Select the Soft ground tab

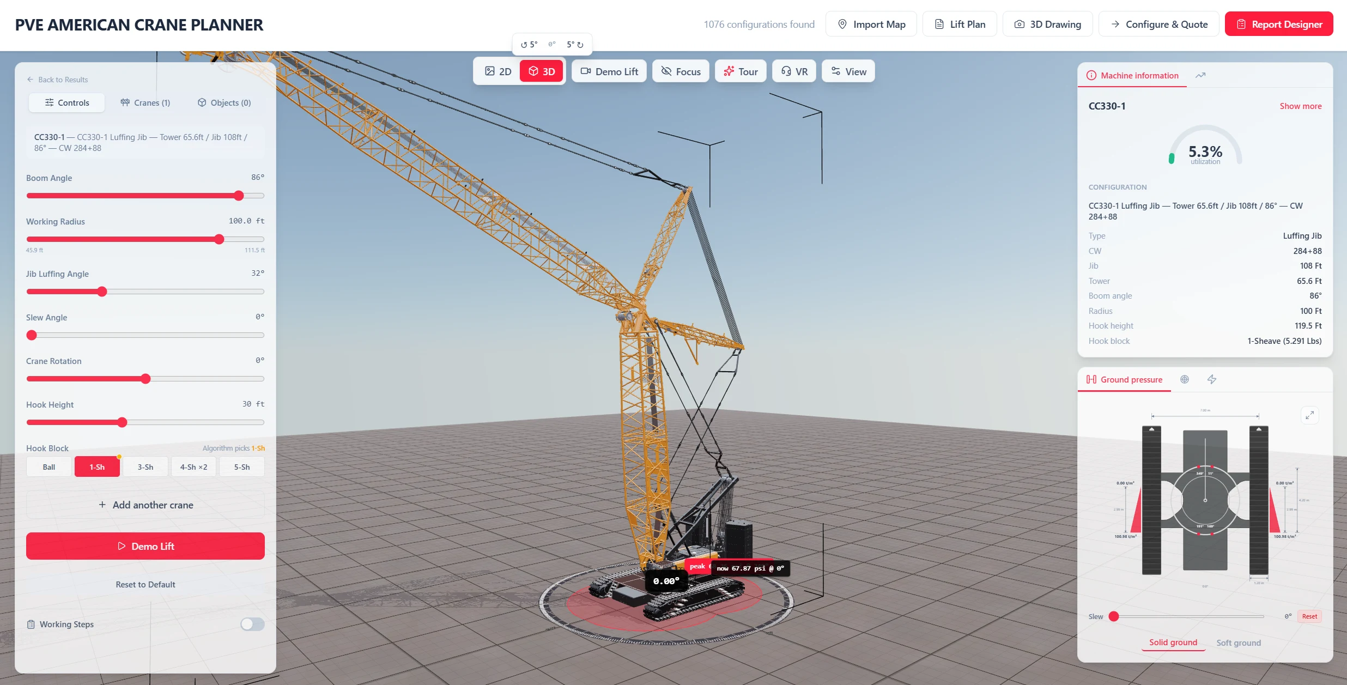[x=1239, y=642]
